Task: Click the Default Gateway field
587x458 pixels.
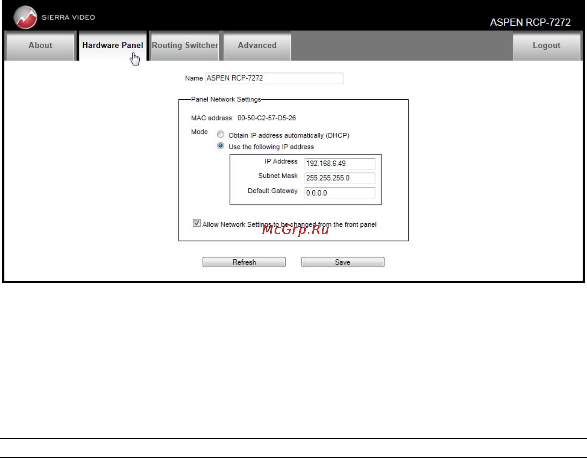Action: point(340,193)
